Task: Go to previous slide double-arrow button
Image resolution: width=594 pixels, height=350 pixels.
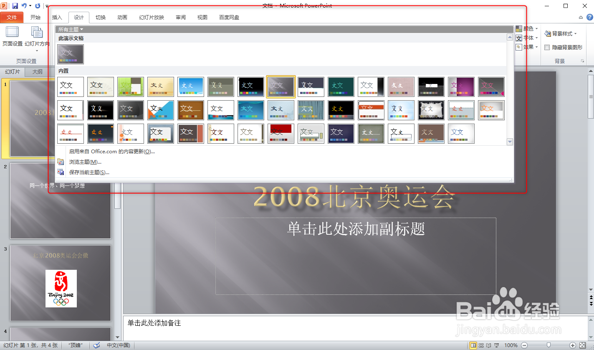Action: pyautogui.click(x=591, y=298)
